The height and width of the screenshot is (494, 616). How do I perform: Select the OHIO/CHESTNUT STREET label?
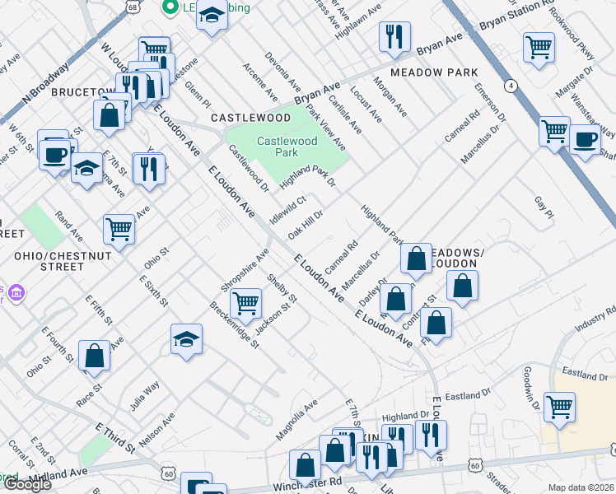[x=63, y=262]
